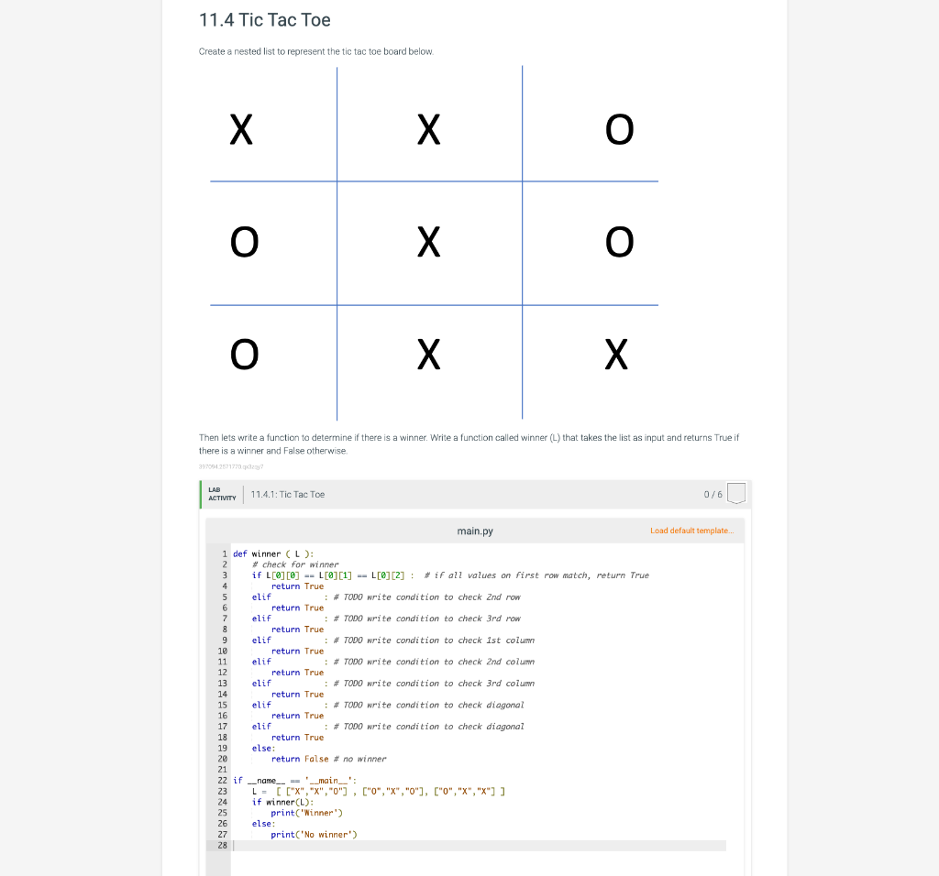Click the top-left X on the board
Viewport: 939px width, 876px height.
click(240, 129)
